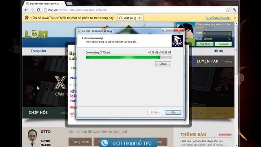Click the Downloading (XITO.zip) text
The width and height of the screenshot is (261, 147).
click(x=98, y=52)
